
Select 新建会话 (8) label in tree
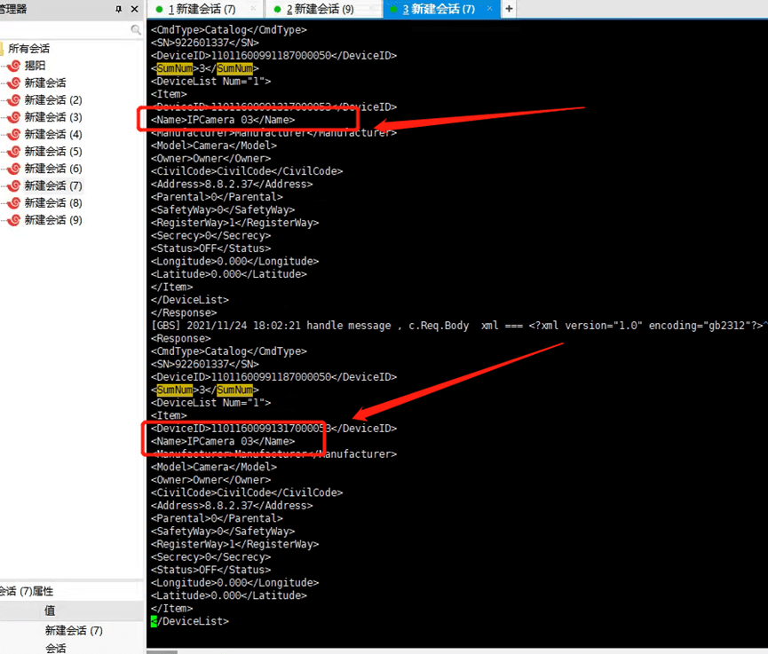(53, 202)
